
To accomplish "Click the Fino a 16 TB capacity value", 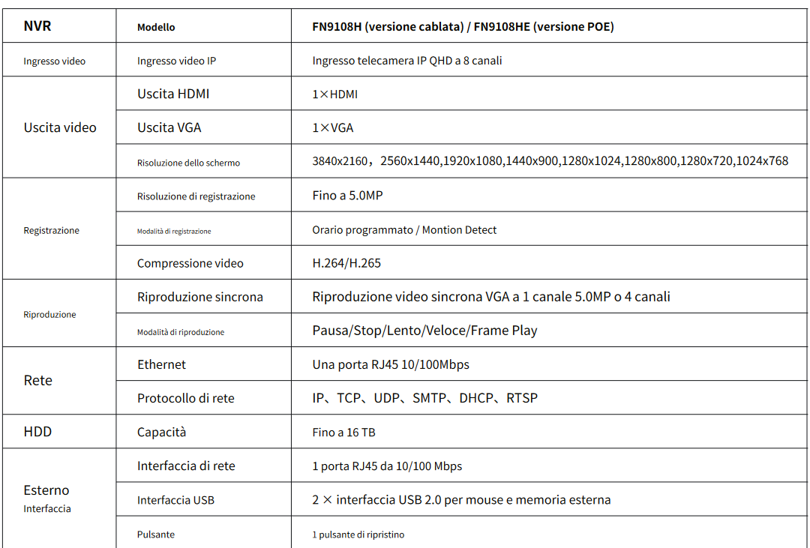I will click(x=343, y=433).
